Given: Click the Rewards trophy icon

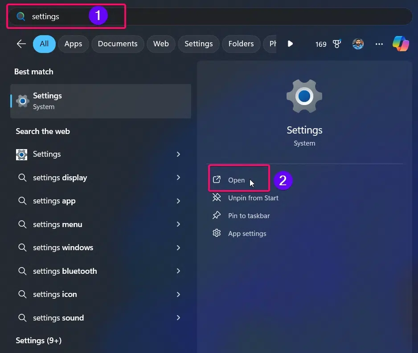Looking at the screenshot, I should tap(337, 44).
